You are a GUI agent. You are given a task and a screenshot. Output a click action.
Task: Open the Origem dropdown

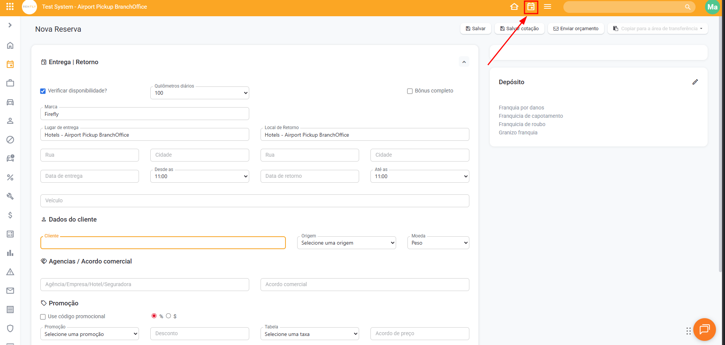[x=346, y=243]
